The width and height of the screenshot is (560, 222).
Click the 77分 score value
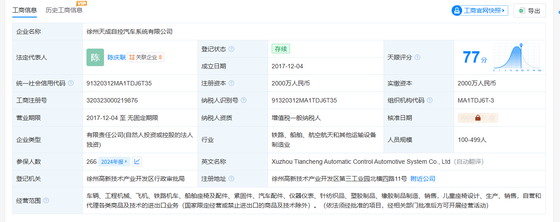(x=475, y=57)
